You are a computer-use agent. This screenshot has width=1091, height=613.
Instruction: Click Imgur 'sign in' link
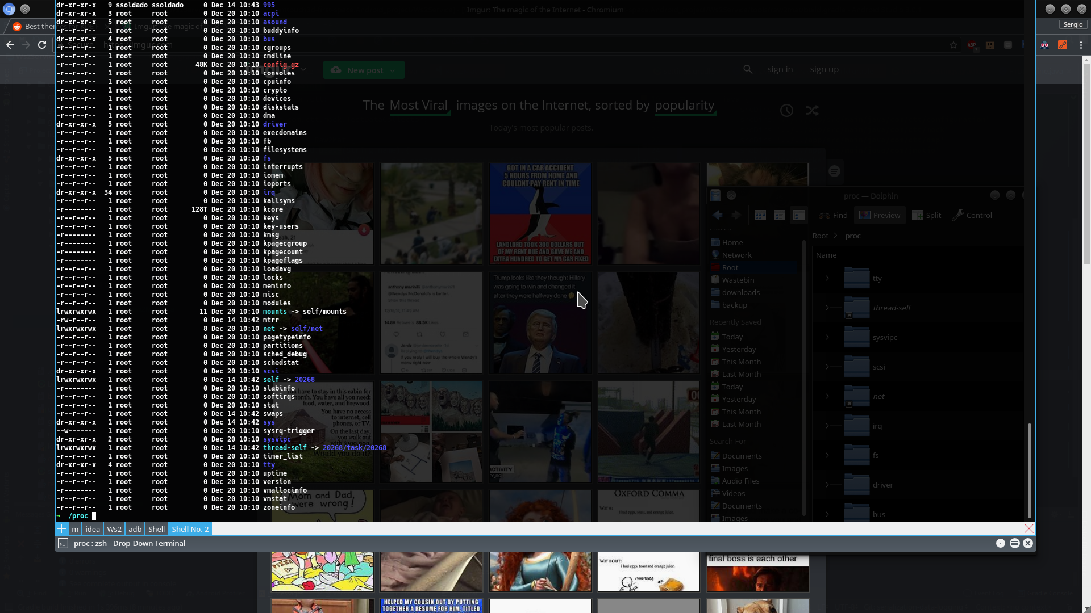(780, 69)
